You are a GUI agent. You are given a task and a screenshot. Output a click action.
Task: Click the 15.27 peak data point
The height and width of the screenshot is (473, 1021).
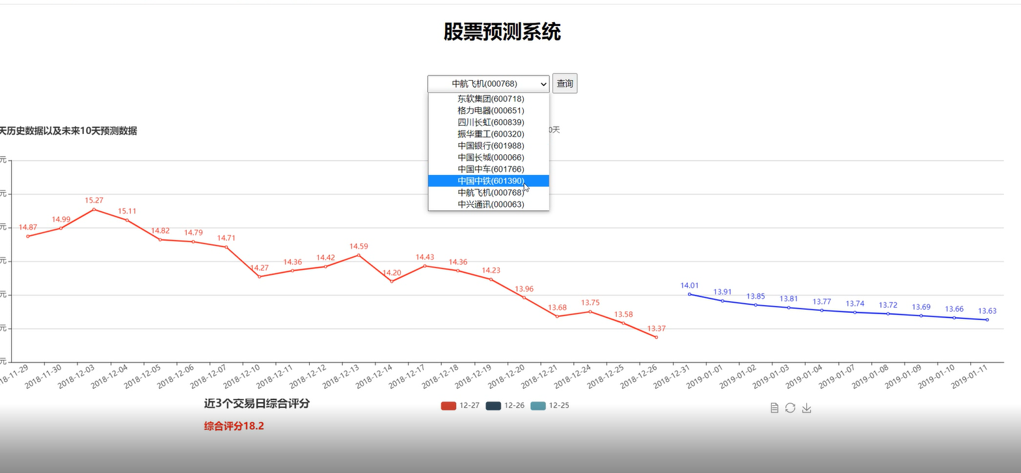[x=94, y=209]
